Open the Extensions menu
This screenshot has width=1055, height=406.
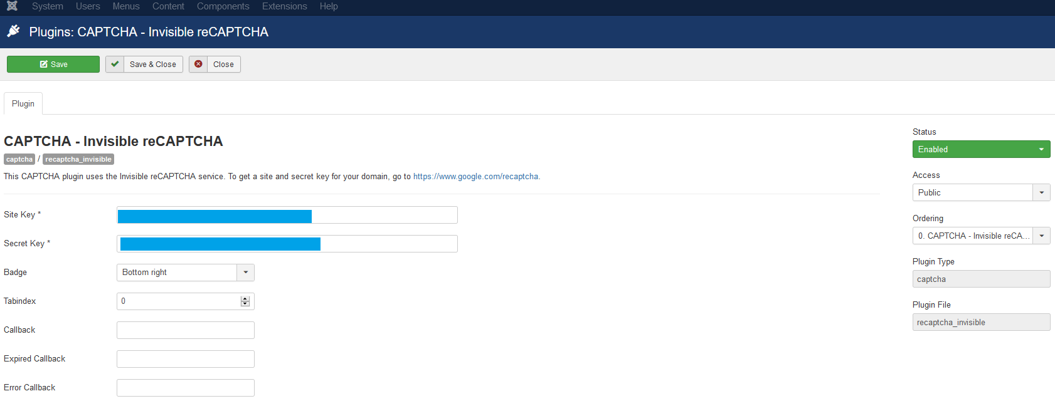[x=285, y=6]
